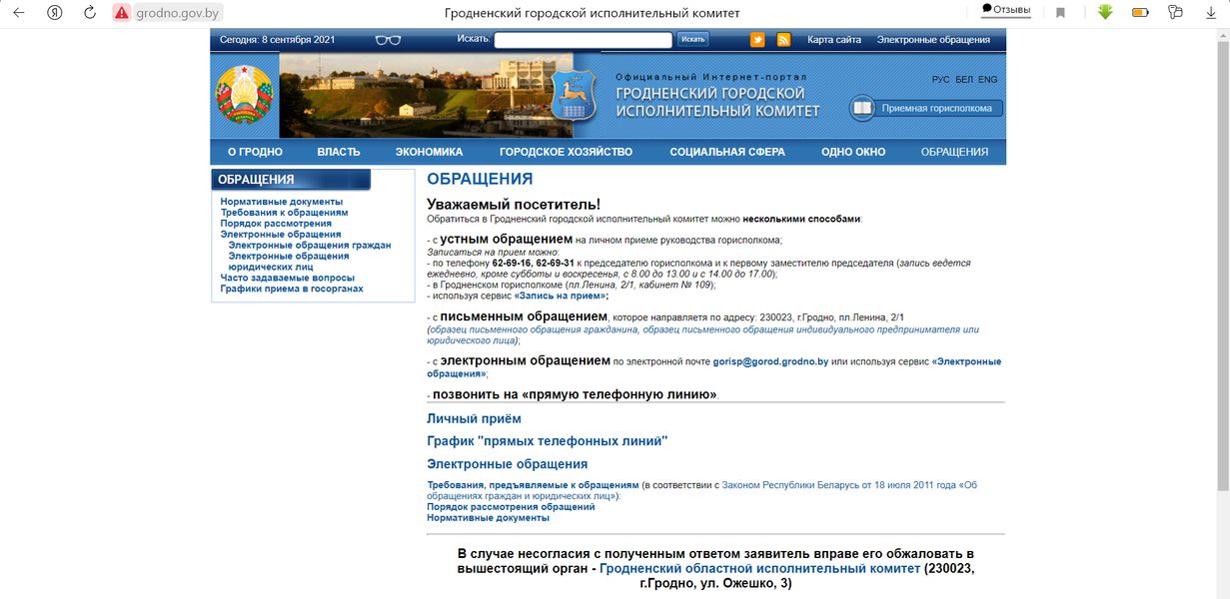
Task: Bookmark this page with bookmark icon
Action: pyautogui.click(x=1060, y=13)
